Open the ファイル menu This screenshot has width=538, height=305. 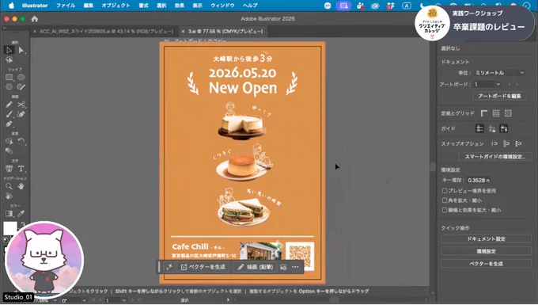tap(65, 6)
